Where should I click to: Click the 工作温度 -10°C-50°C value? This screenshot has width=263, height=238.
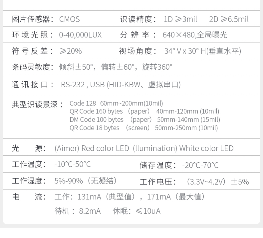pos(73,164)
